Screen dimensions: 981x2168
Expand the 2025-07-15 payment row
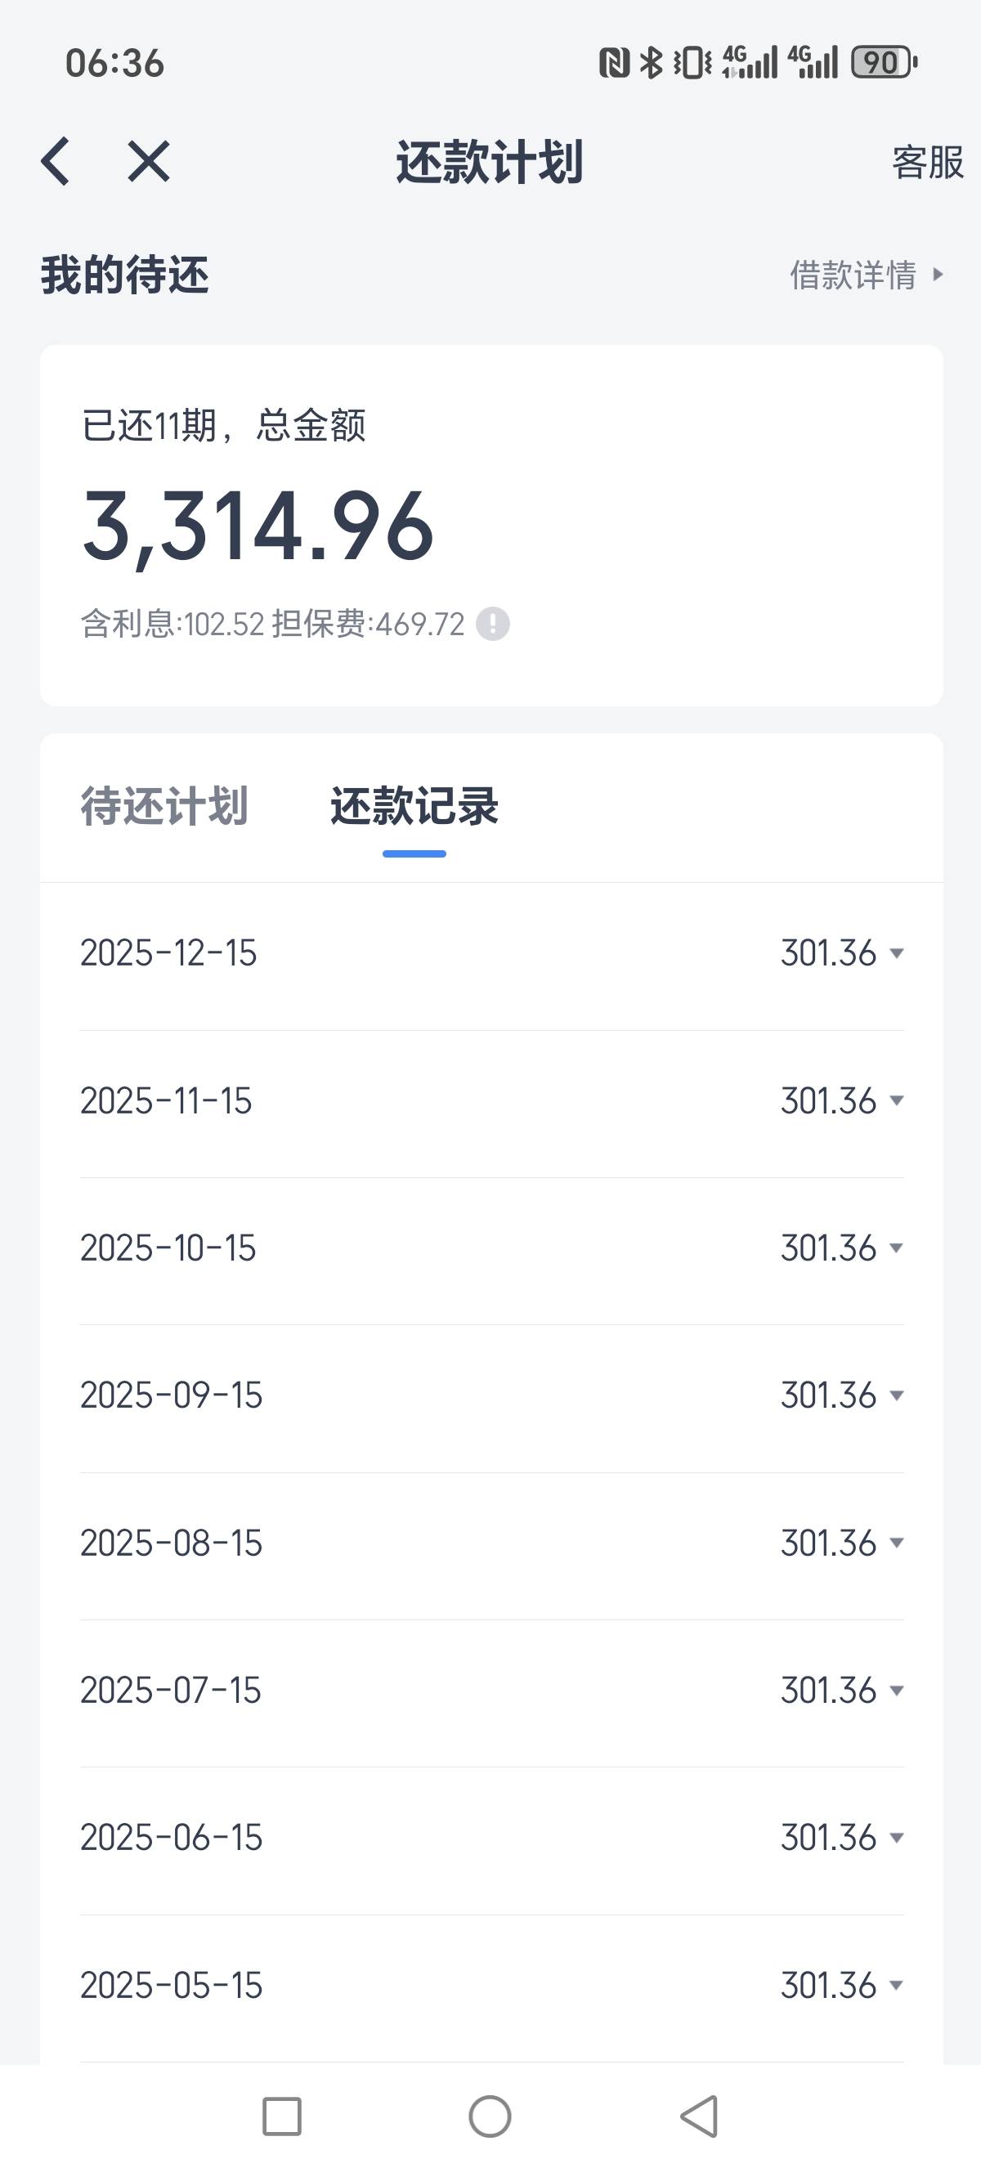coord(896,1690)
